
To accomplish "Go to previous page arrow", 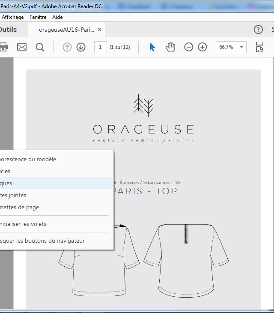I will pos(67,47).
